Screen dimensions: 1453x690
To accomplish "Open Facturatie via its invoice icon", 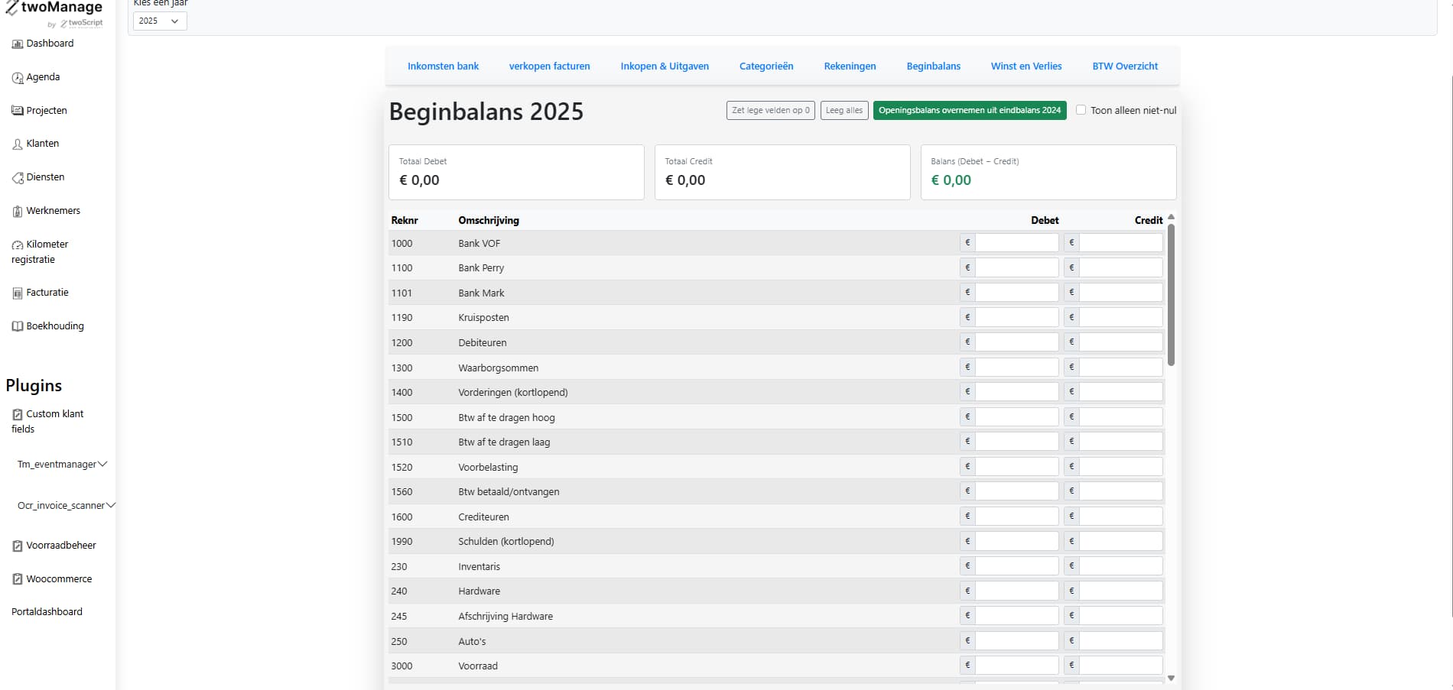I will click(x=18, y=293).
